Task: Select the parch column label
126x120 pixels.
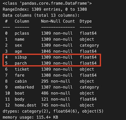Action: tap(21, 63)
